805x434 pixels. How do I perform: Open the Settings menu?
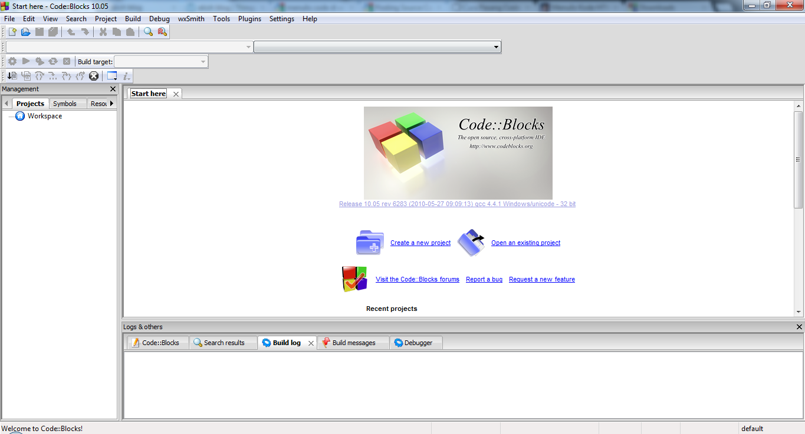[x=282, y=19]
